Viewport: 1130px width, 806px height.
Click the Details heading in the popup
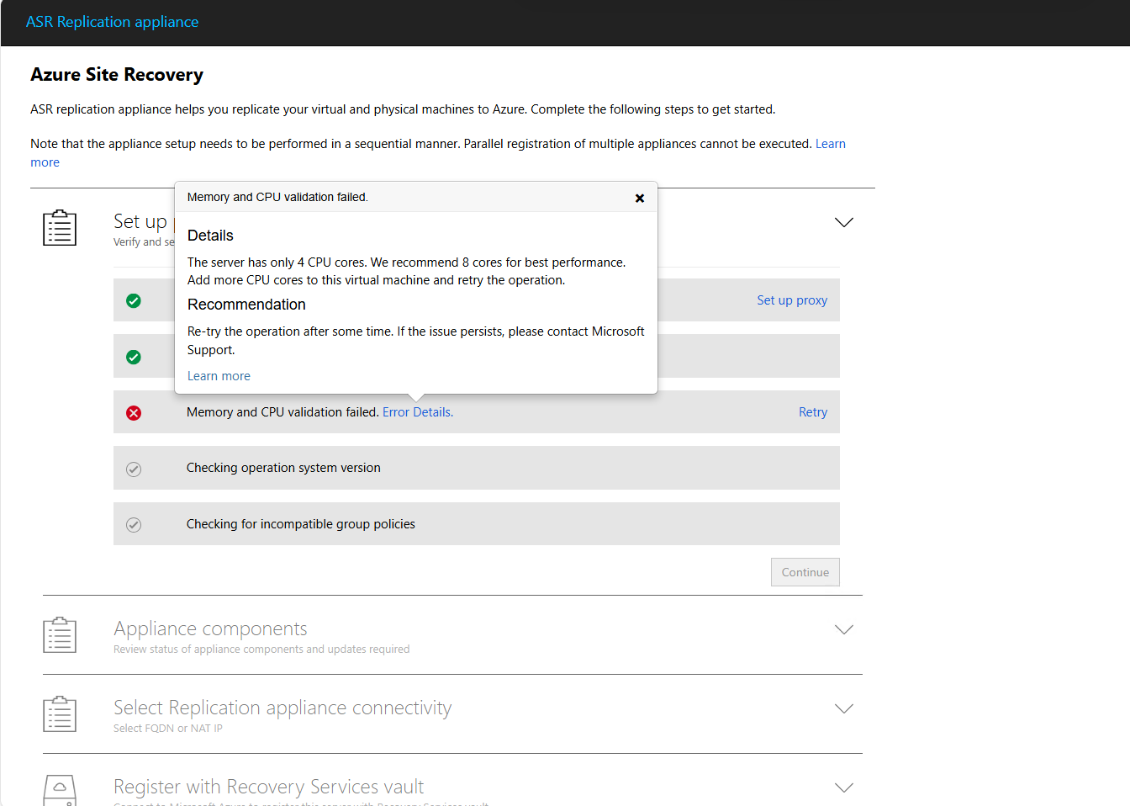point(210,236)
